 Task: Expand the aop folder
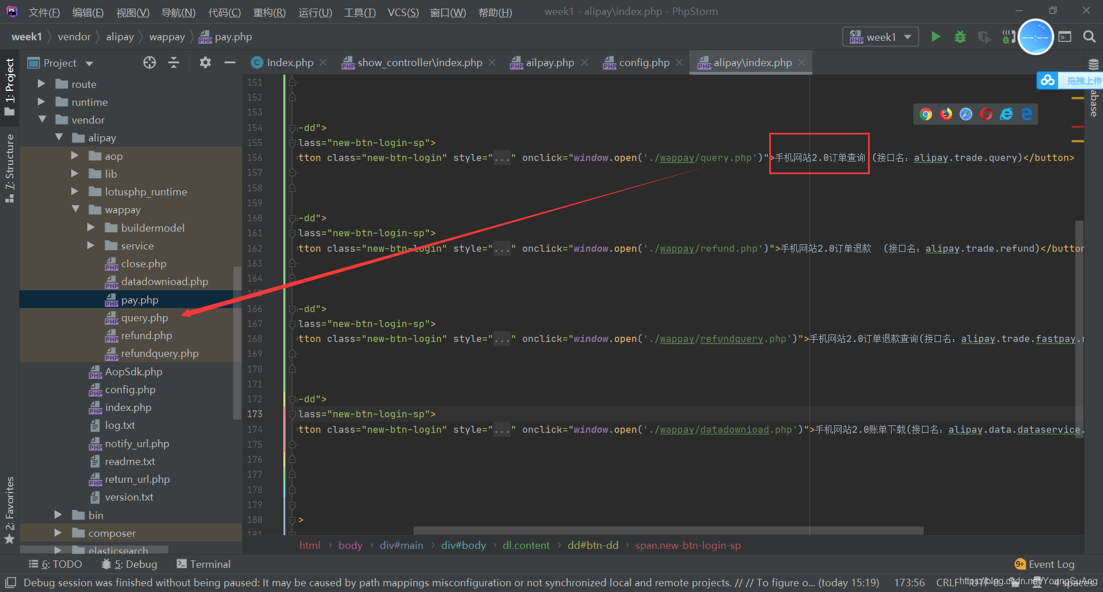(x=75, y=156)
